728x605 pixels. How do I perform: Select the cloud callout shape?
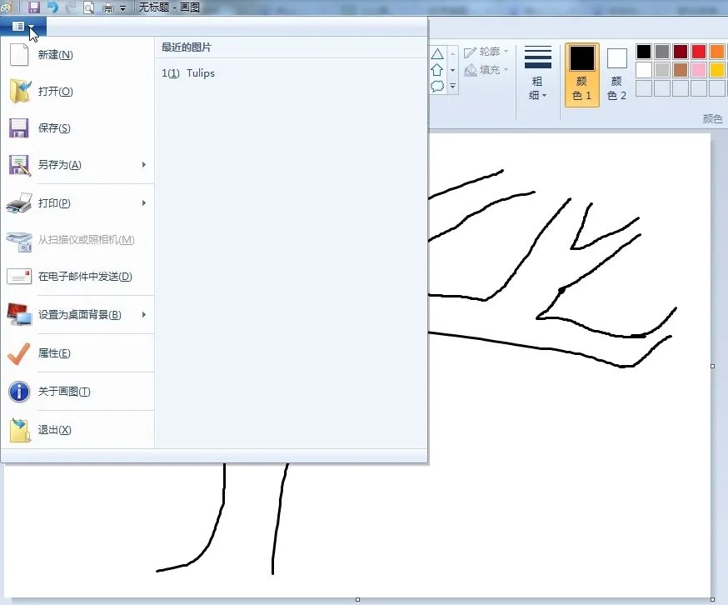[x=437, y=86]
